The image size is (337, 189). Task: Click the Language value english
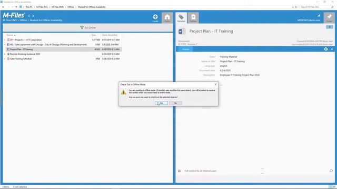point(223,66)
